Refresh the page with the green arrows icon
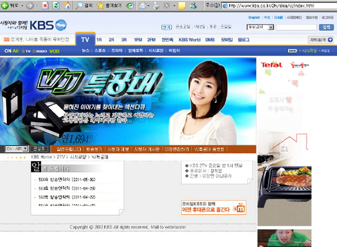337x247 pixels. coord(56,5)
